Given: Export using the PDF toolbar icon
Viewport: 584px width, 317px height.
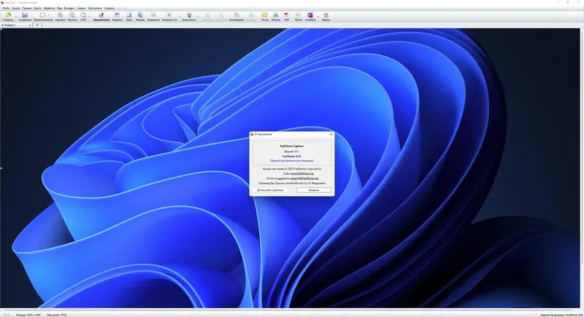Looking at the screenshot, I should coord(286,15).
